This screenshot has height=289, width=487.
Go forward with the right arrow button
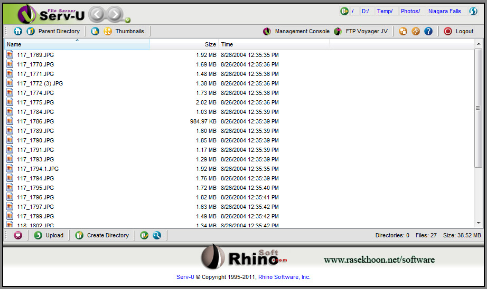(115, 14)
